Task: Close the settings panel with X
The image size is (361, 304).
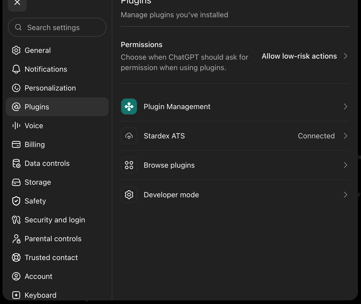Action: [17, 3]
